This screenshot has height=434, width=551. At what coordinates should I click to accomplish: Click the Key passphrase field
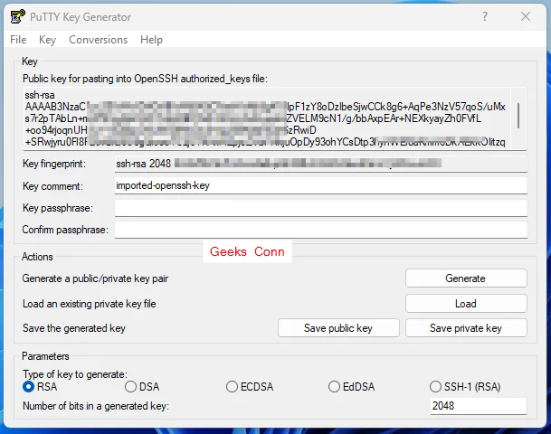(x=321, y=208)
